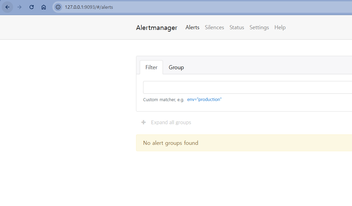The width and height of the screenshot is (352, 206).
Task: Go back to the previous page
Action: click(x=7, y=7)
